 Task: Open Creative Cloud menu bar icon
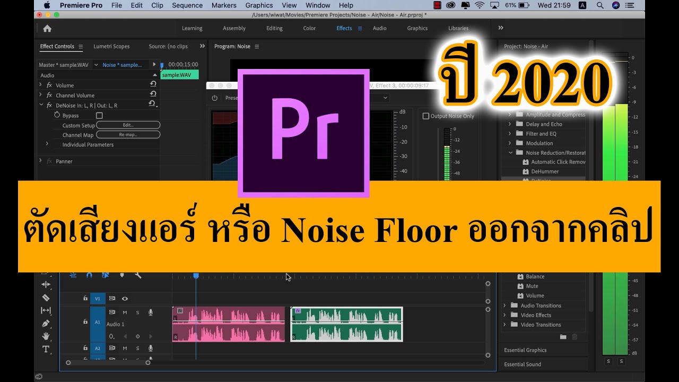click(450, 5)
